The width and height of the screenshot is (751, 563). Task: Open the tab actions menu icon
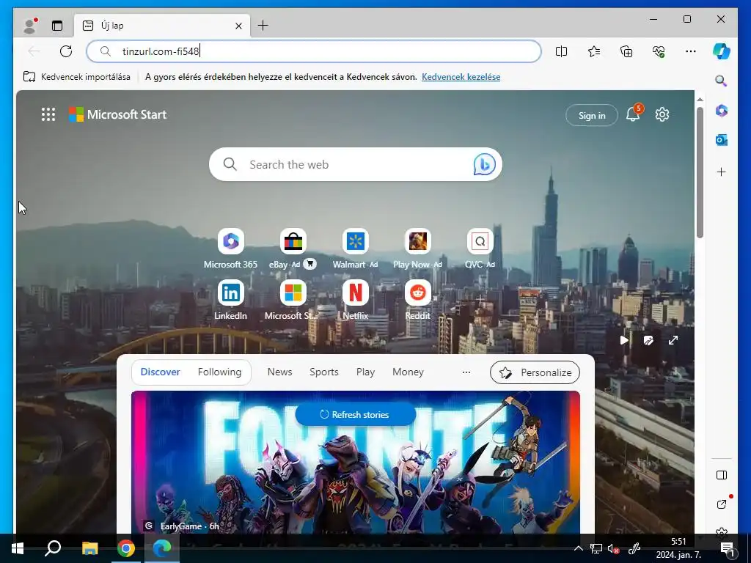tap(57, 26)
